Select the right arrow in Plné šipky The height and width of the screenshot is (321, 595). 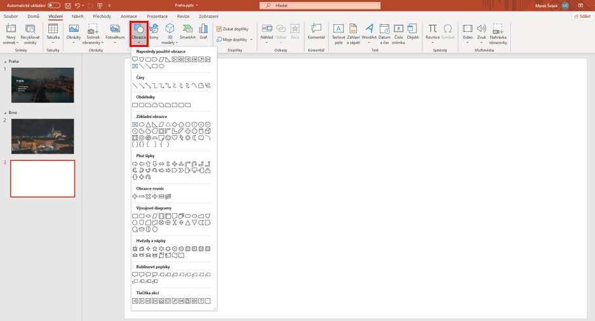[135, 164]
